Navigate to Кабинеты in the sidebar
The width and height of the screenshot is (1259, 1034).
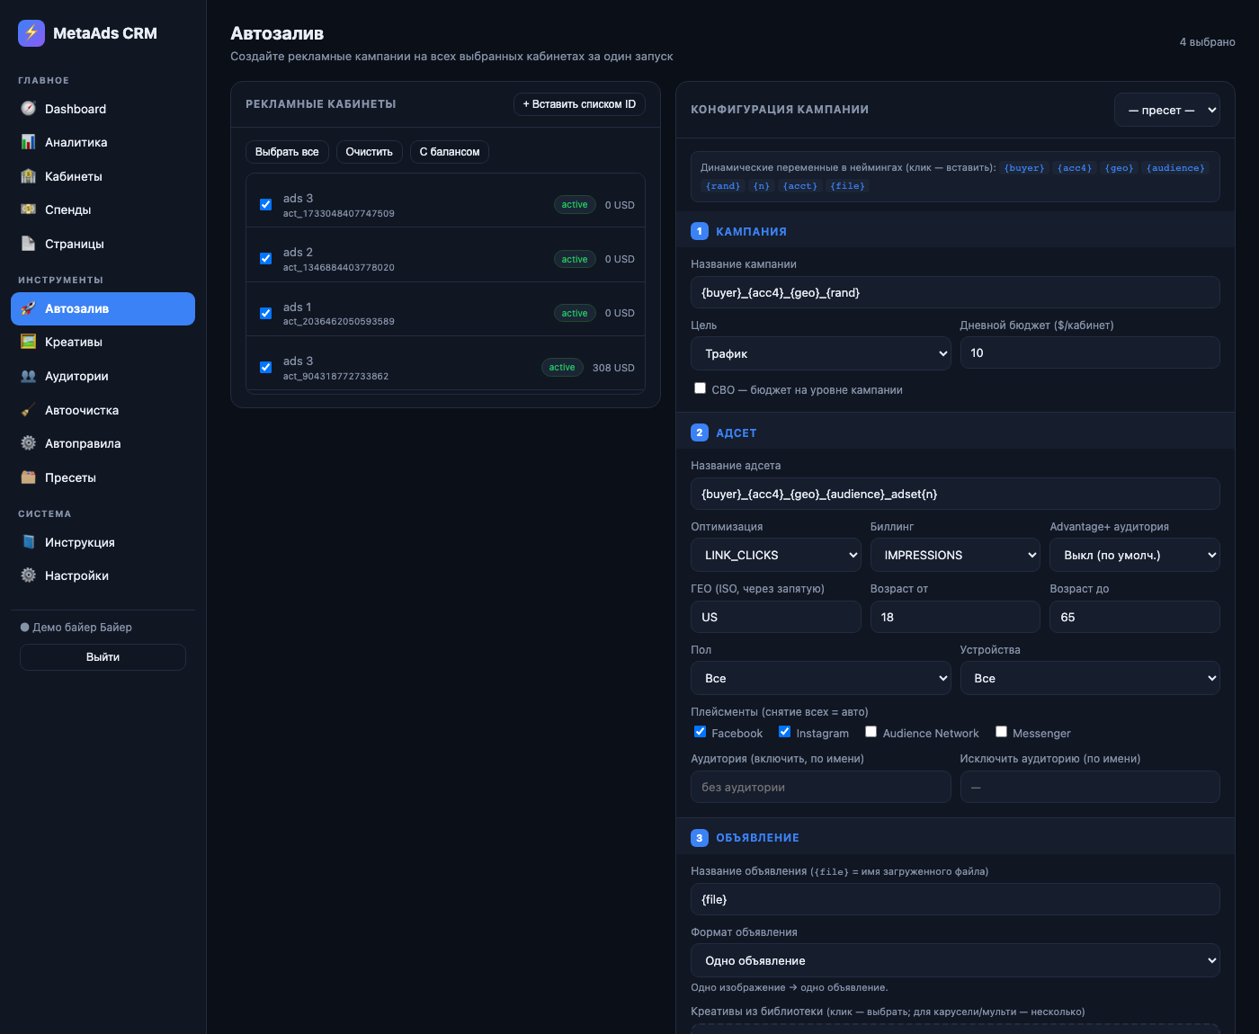(x=103, y=176)
